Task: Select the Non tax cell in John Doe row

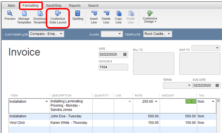Action: tap(207, 116)
